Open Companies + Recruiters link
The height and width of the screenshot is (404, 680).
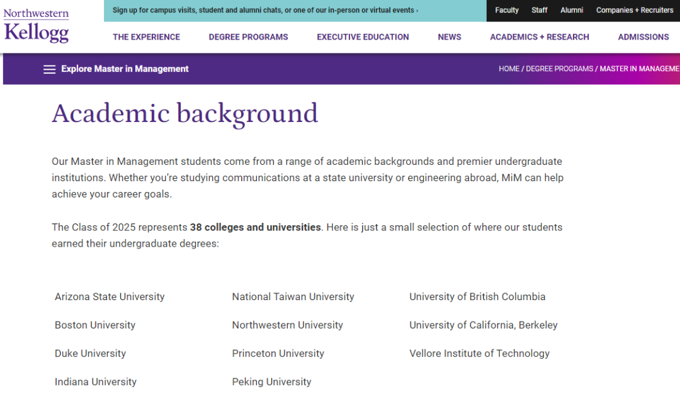(635, 10)
